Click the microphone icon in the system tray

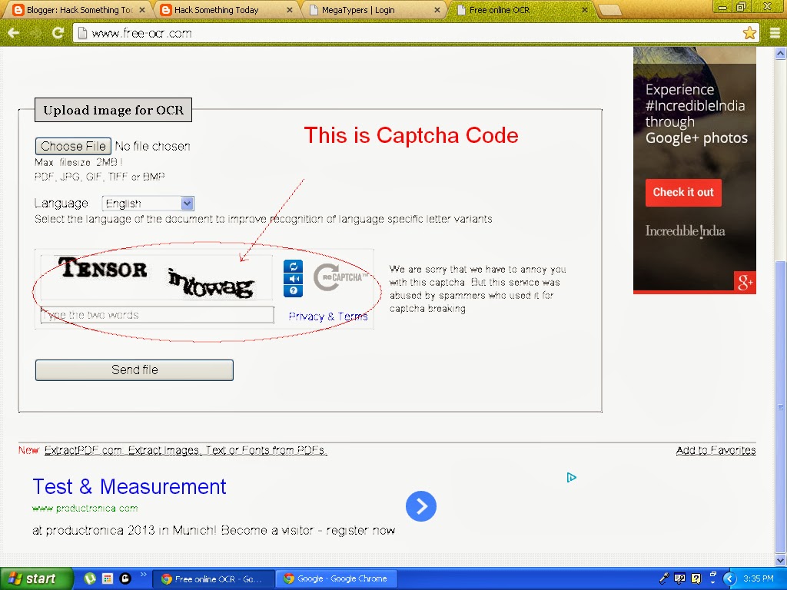[665, 578]
